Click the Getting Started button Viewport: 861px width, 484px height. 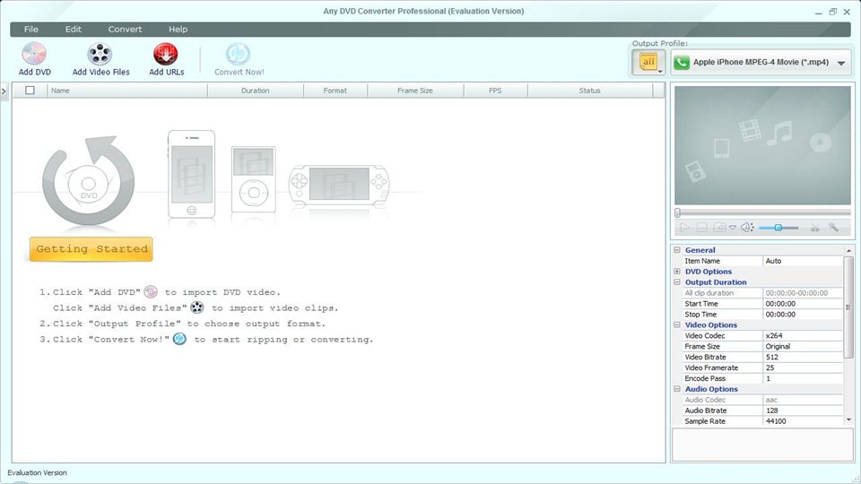pos(91,249)
